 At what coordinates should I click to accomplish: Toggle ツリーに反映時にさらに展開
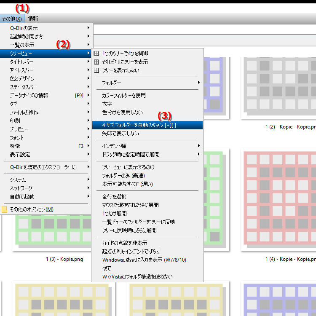pos(147,230)
